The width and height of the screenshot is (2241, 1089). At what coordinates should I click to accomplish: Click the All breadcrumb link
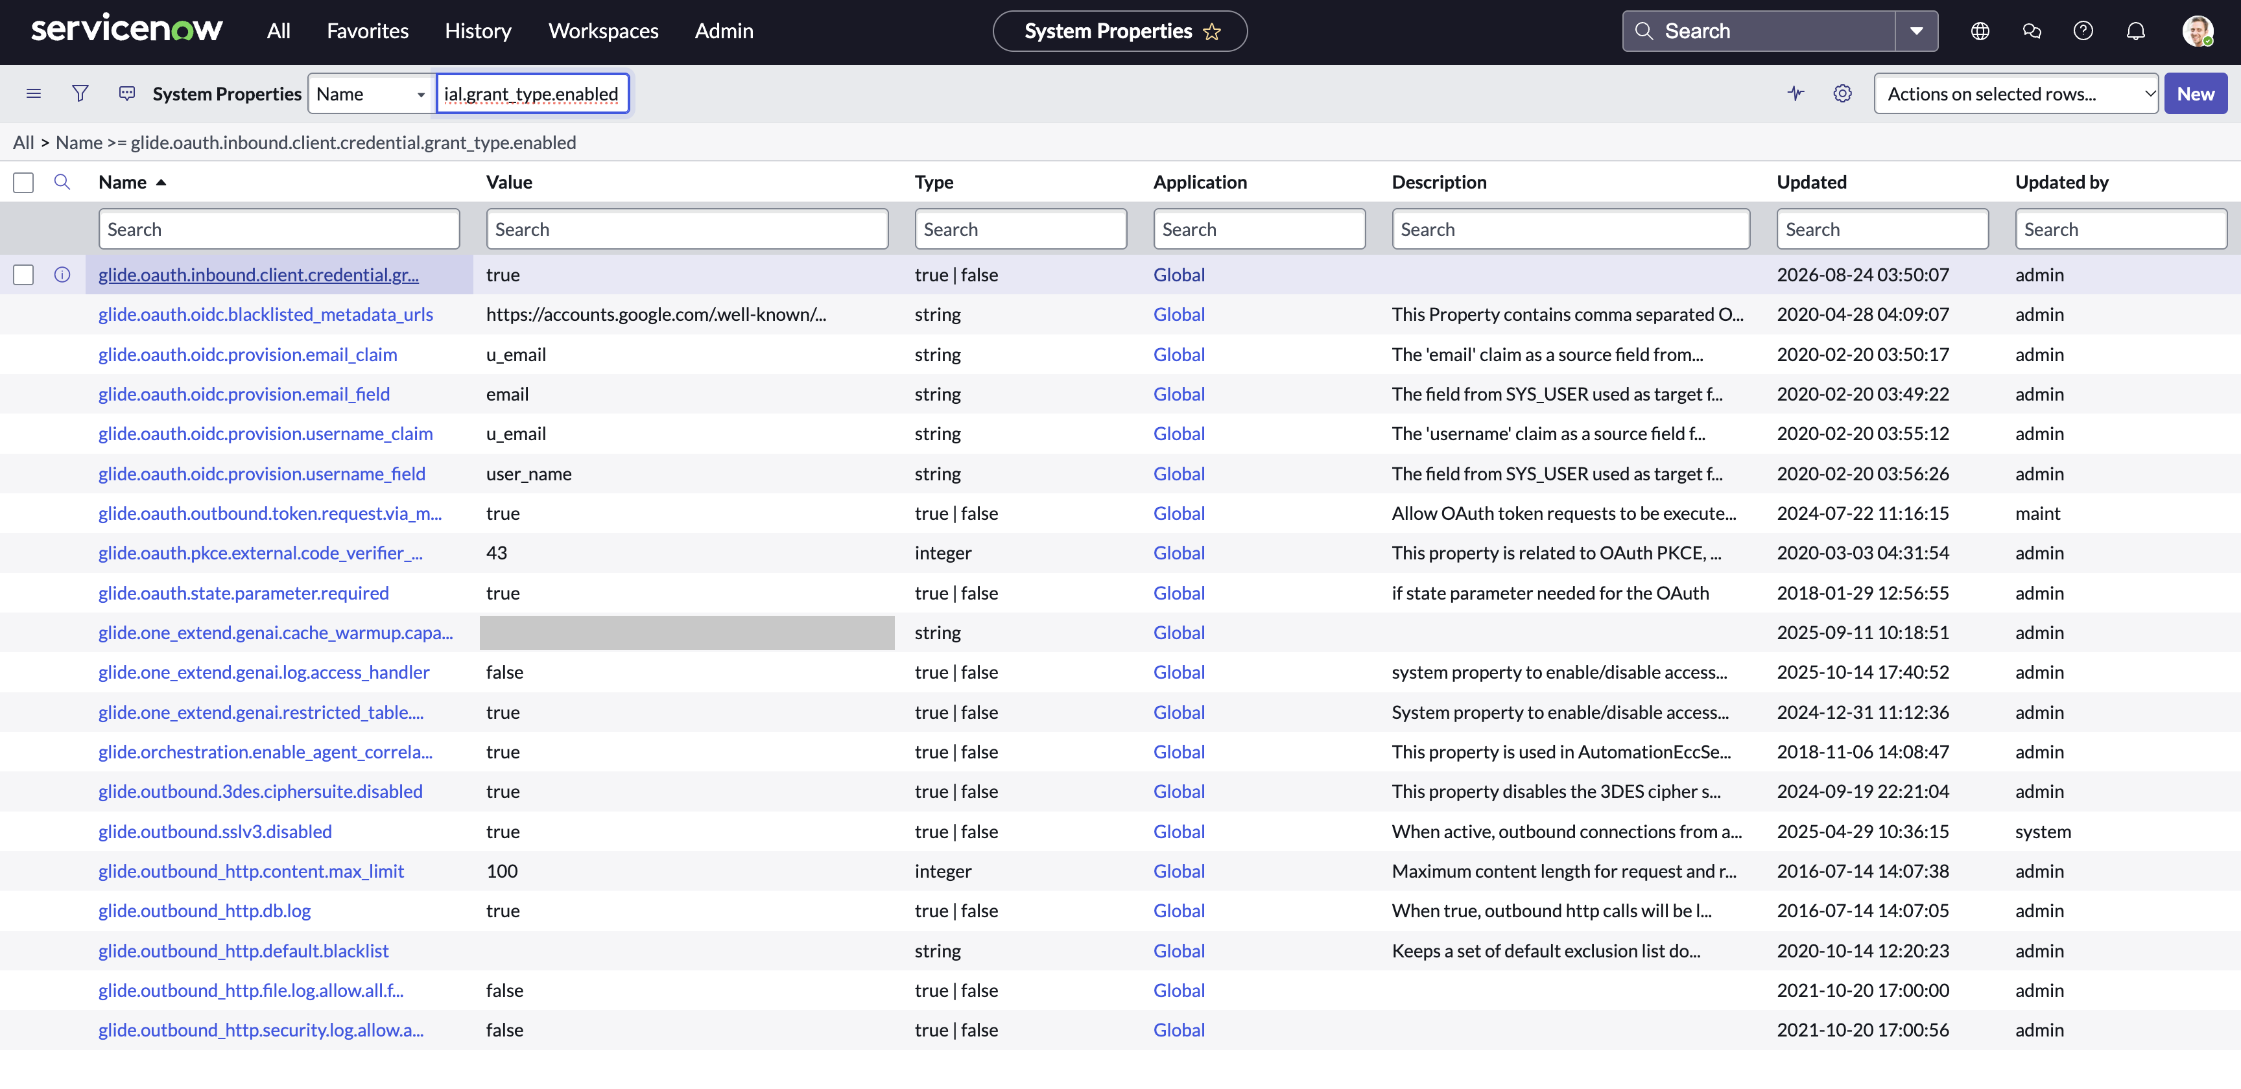pos(23,143)
